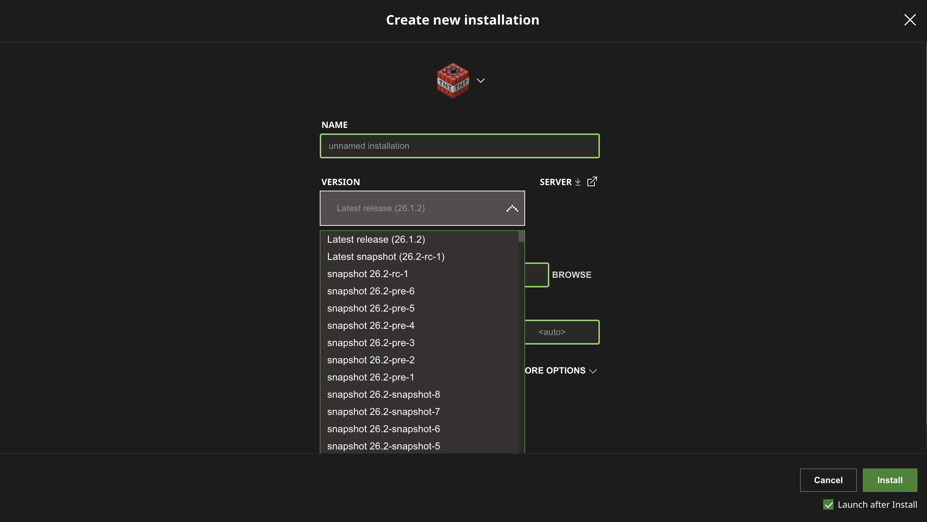Select snapshot 26.2-snapshot-8
Screen dimensions: 927x522
click(419, 394)
